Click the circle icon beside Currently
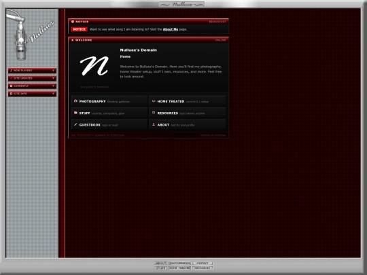367x275 pixels. click(11, 86)
